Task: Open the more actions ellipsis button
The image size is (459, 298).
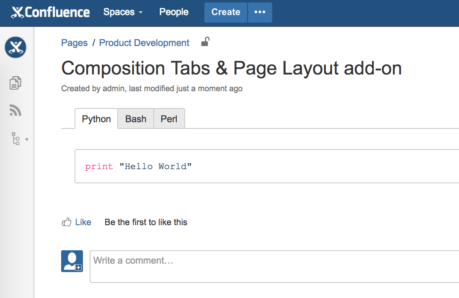Action: [x=260, y=12]
